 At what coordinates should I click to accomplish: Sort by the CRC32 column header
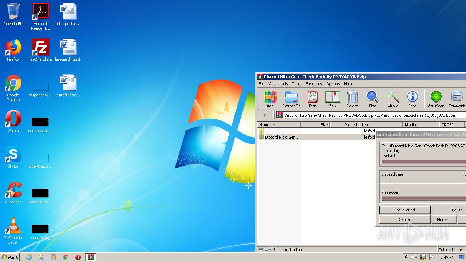click(452, 124)
